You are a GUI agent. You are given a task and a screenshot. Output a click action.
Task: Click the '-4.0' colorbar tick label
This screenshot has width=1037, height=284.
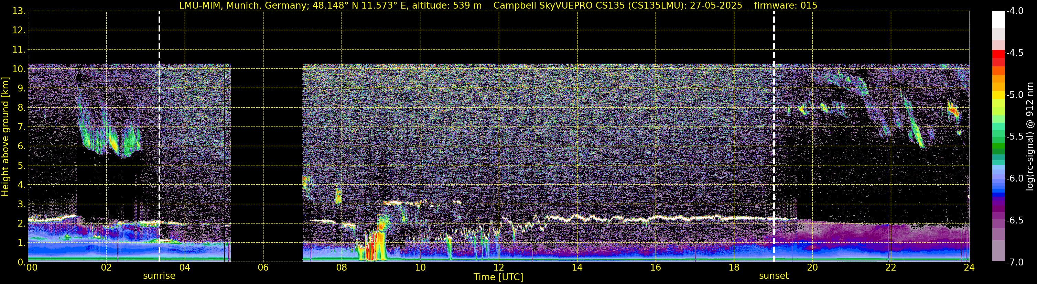[x=1015, y=11]
